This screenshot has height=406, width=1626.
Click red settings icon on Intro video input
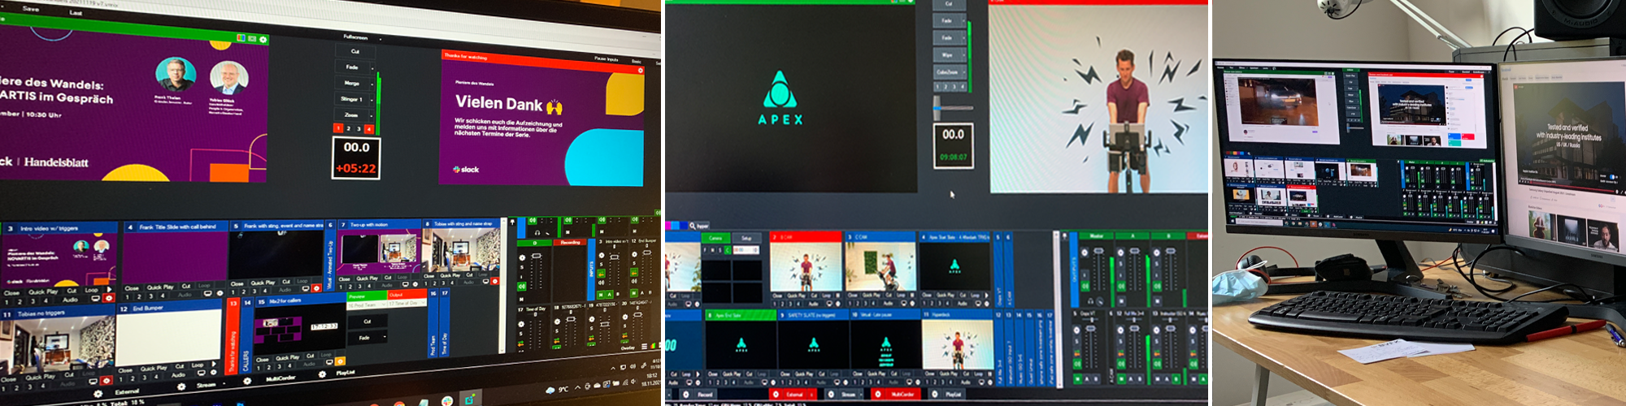pyautogui.click(x=109, y=298)
